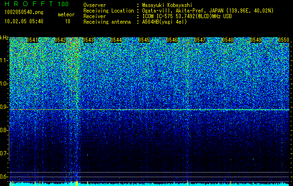Image resolution: width=293 pixels, height=186 pixels.
Task: Click the kHz axis unit label
Action: pyautogui.click(x=4, y=38)
